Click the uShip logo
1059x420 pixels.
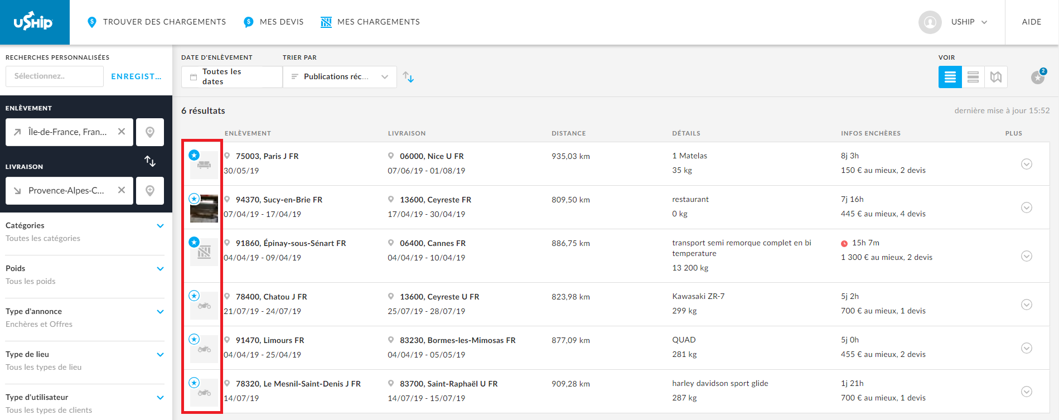click(34, 22)
